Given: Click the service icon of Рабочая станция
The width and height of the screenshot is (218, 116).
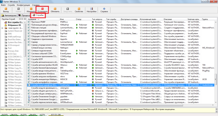Looking at the screenshot, I should coord(29,28).
